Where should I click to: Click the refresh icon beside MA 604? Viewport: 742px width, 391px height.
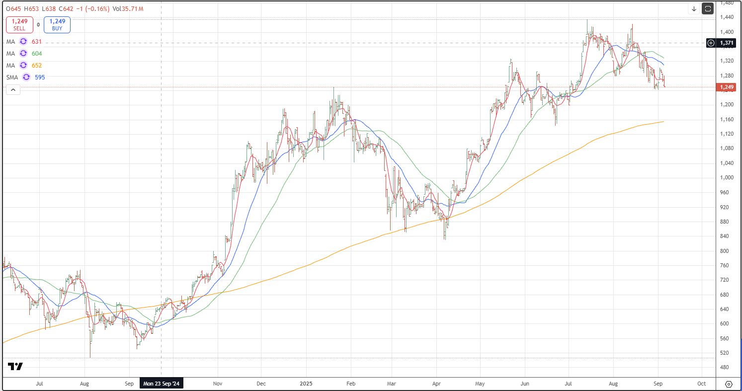click(x=22, y=54)
